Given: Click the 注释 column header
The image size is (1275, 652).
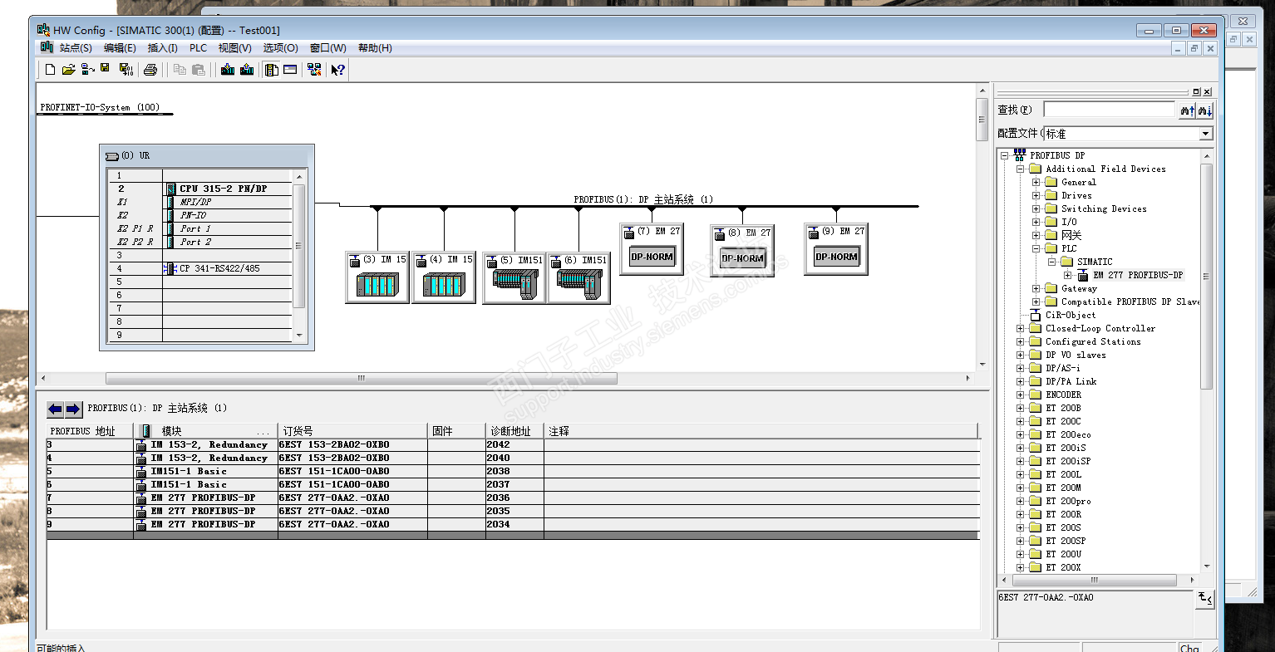Looking at the screenshot, I should pos(761,431).
